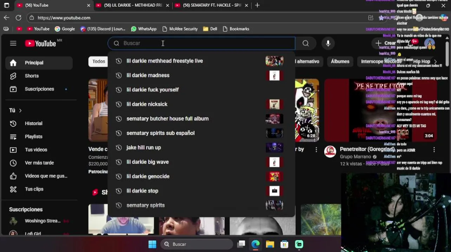Open Task View from the taskbar
This screenshot has width=451, height=252.
(241, 244)
